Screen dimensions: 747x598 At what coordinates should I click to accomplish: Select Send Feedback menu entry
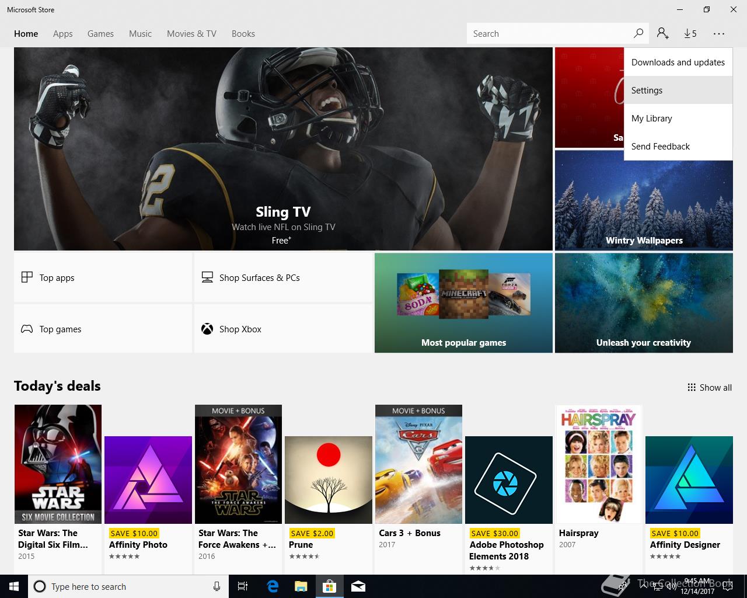point(678,146)
